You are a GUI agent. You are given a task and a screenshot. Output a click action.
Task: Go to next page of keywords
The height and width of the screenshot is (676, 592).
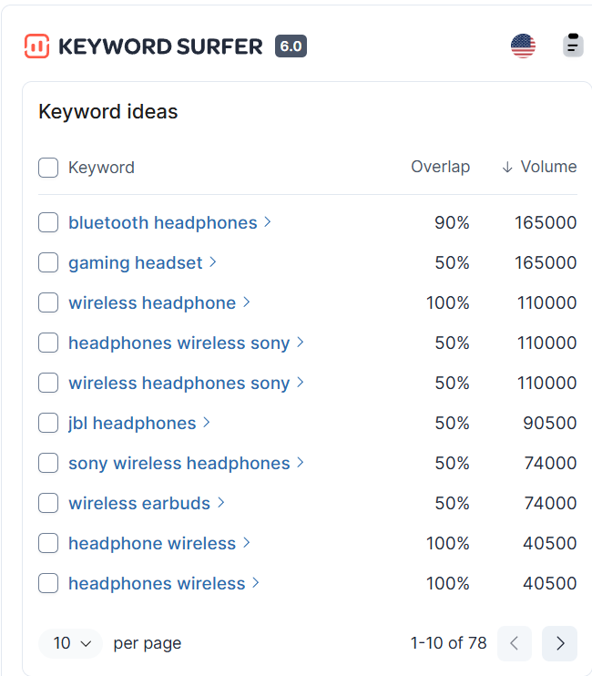559,643
